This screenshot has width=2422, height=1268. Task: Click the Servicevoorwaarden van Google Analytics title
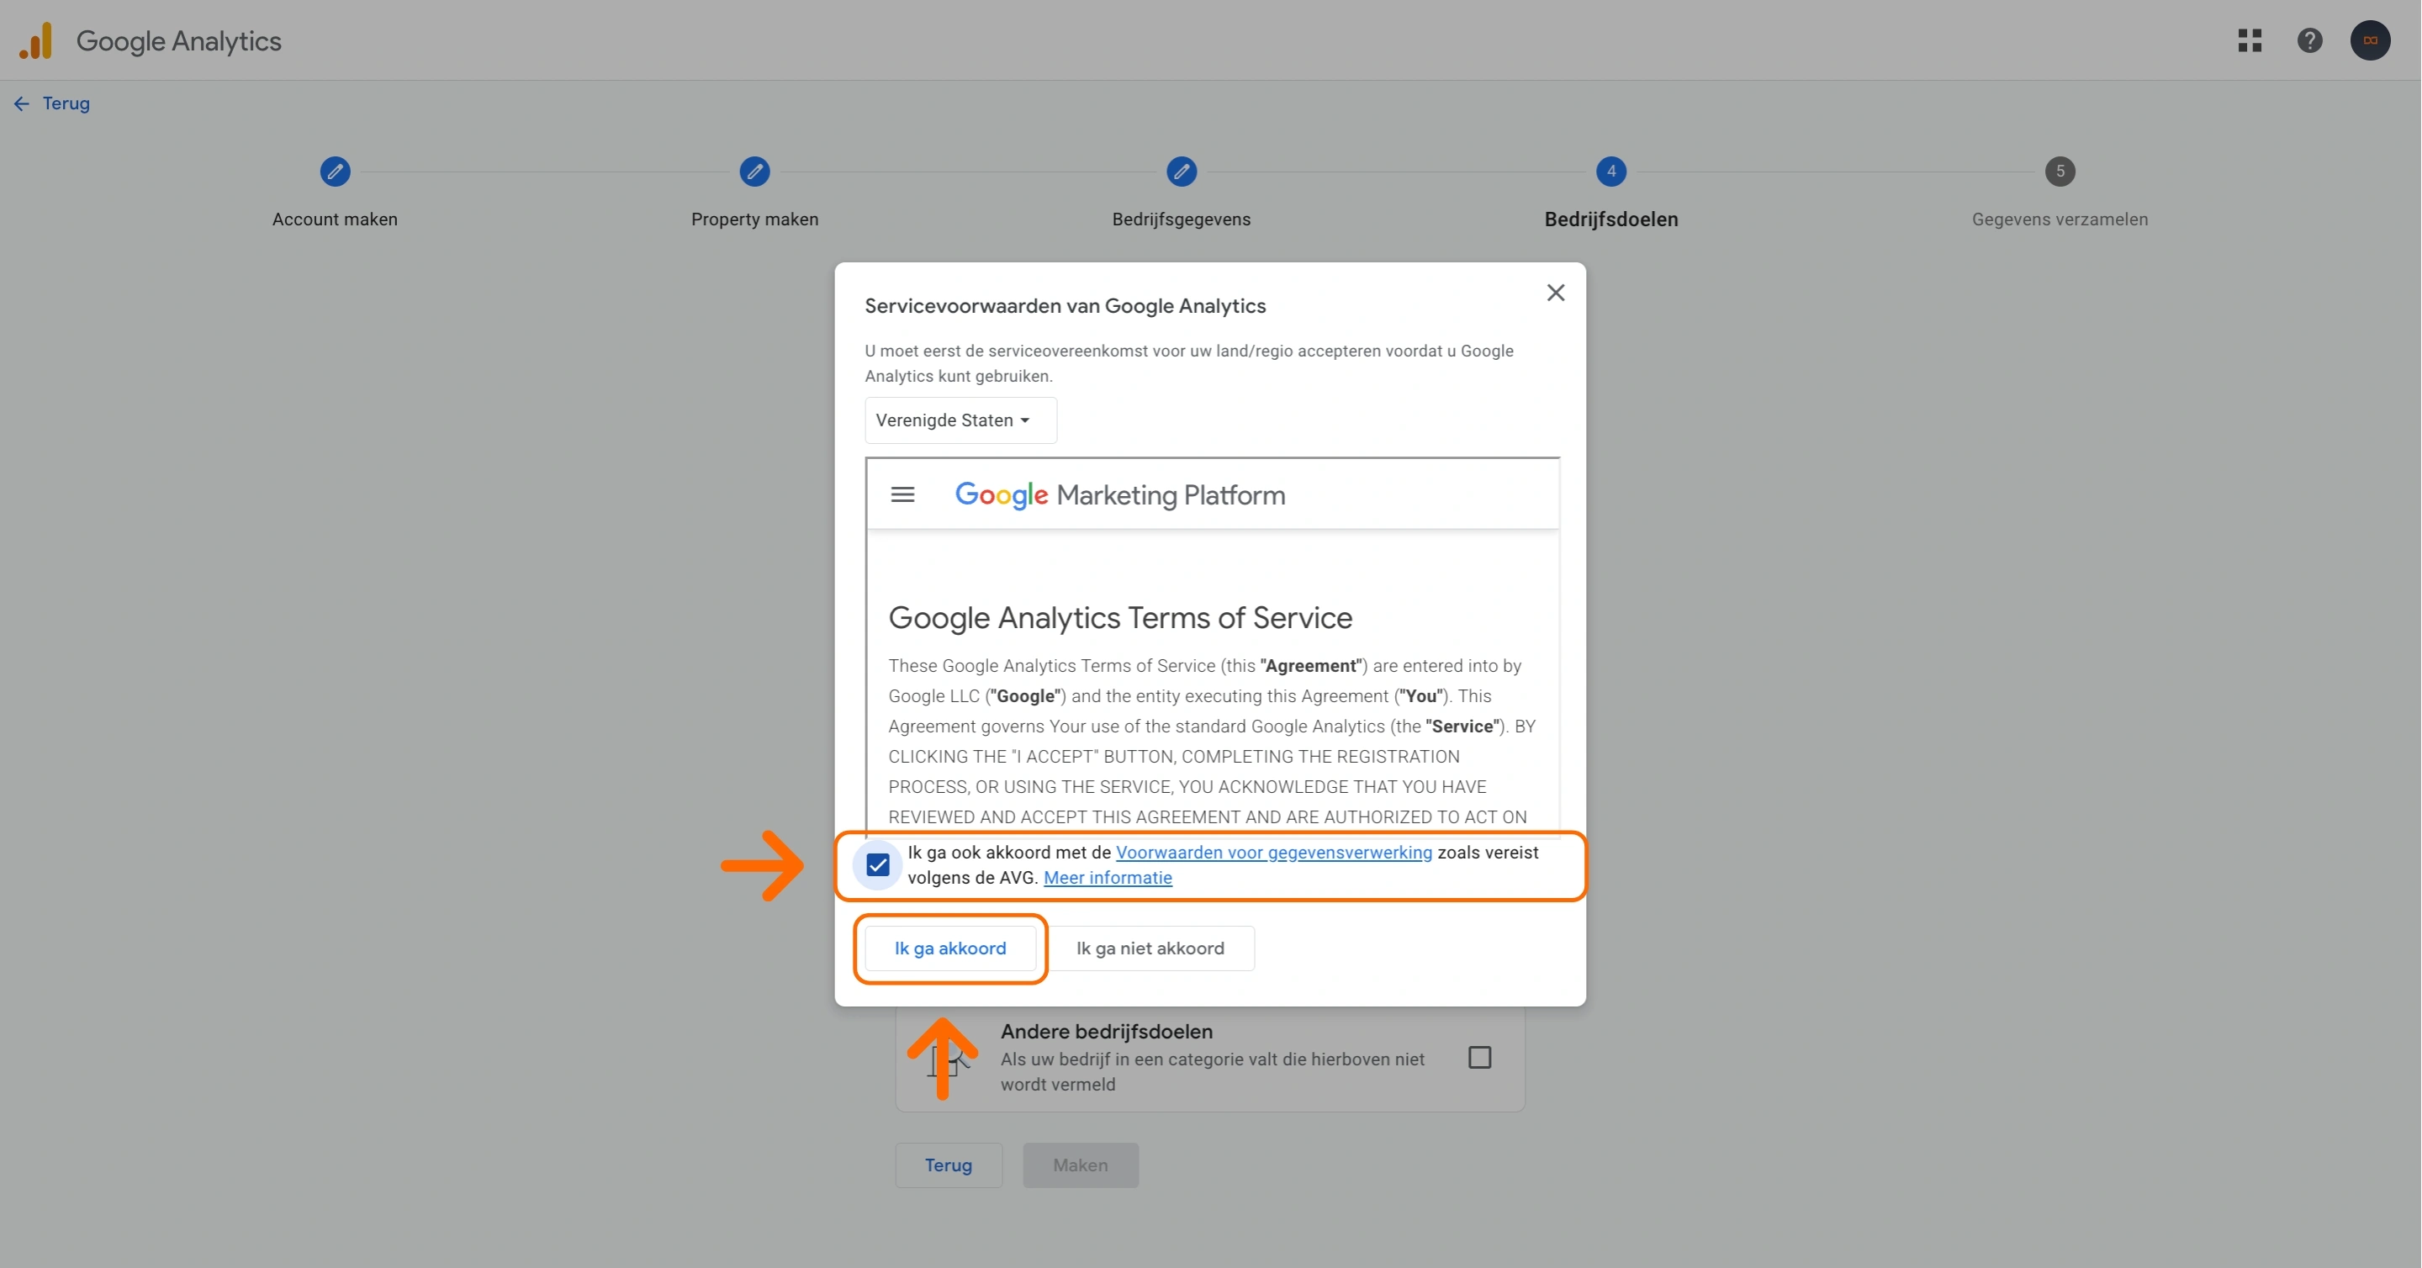pos(1065,305)
